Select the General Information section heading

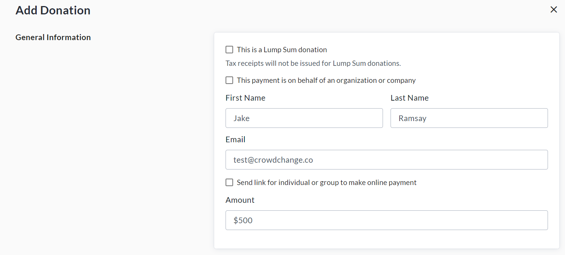(x=53, y=37)
